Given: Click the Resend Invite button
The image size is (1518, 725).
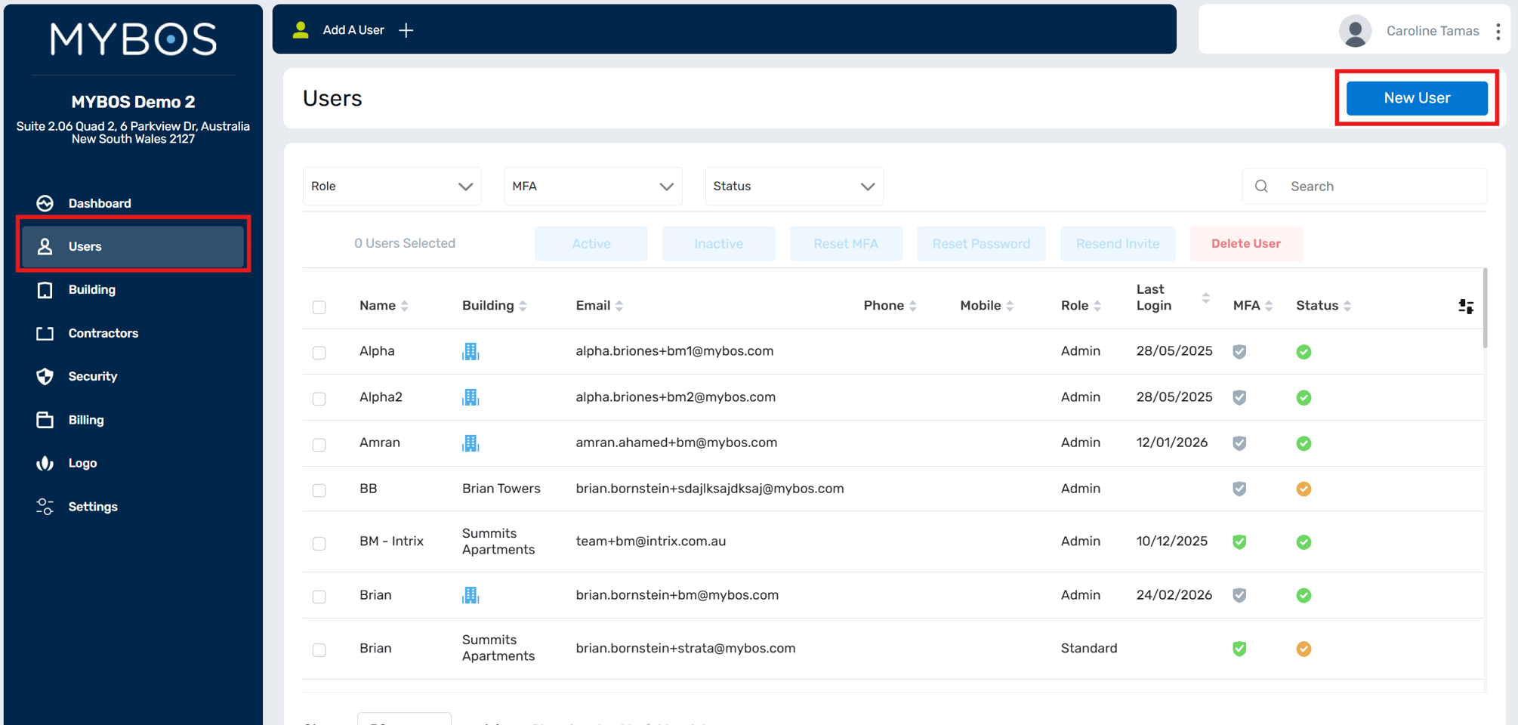Looking at the screenshot, I should coord(1118,244).
